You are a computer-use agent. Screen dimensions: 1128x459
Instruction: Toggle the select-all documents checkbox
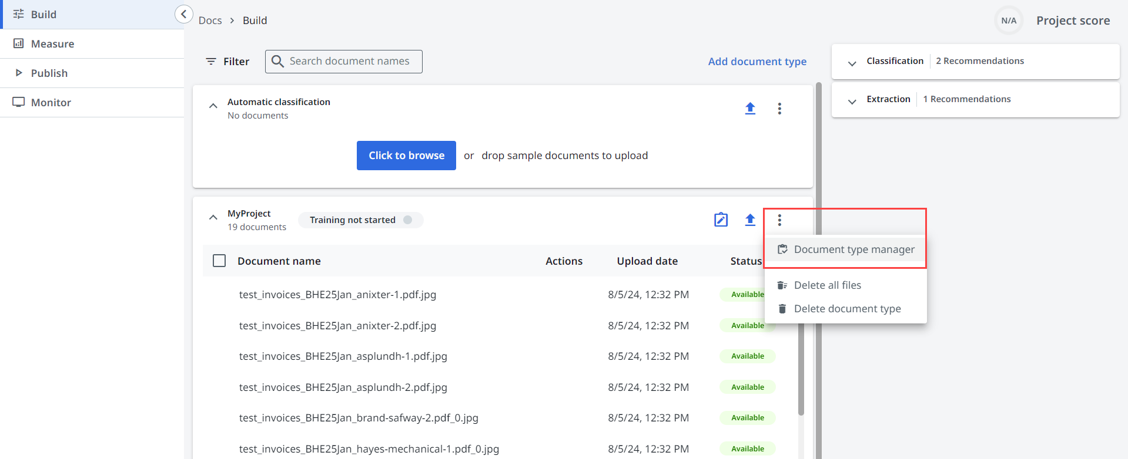219,261
